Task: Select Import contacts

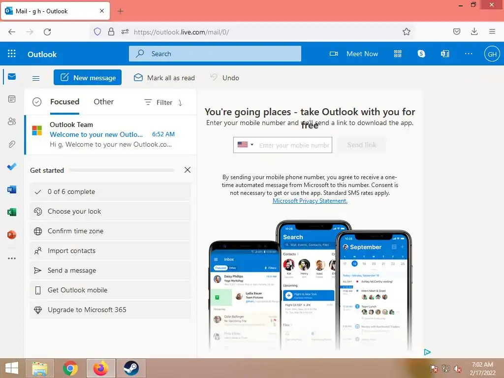Action: point(110,251)
